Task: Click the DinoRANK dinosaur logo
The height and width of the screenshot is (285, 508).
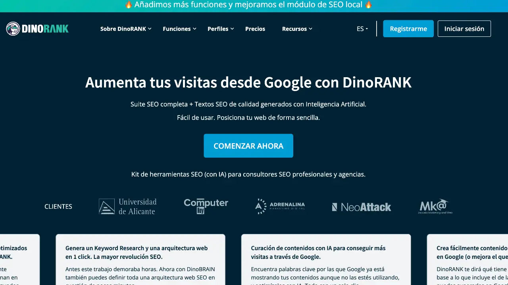Action: (x=37, y=28)
